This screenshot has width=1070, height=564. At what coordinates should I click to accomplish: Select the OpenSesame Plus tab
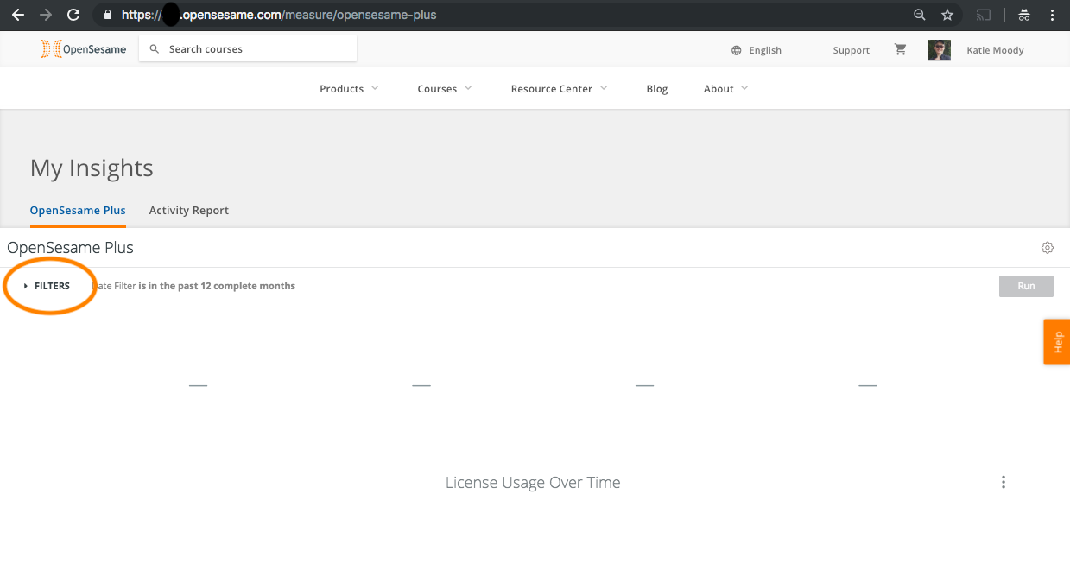tap(78, 210)
